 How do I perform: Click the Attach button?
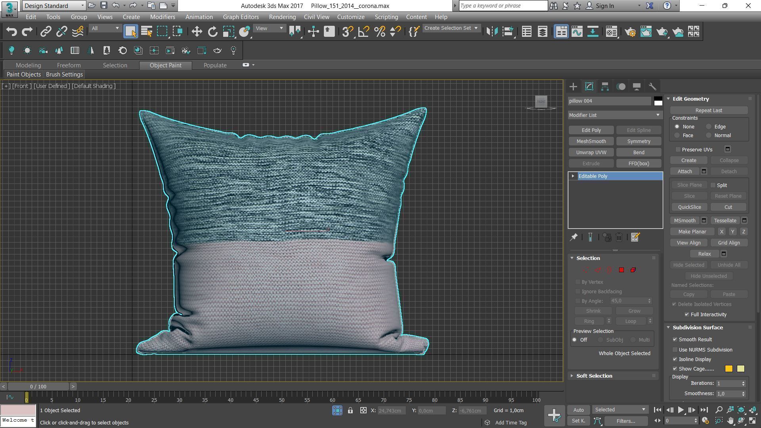685,172
